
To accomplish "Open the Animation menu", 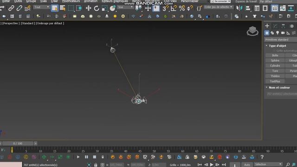I will tap(91, 1).
